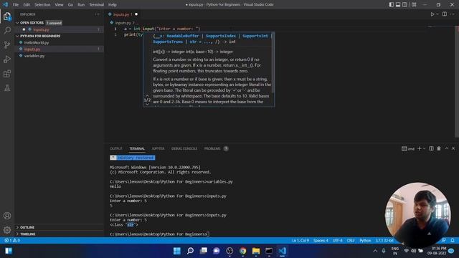
Task: Open notifications bell in status bar
Action: tap(453, 241)
